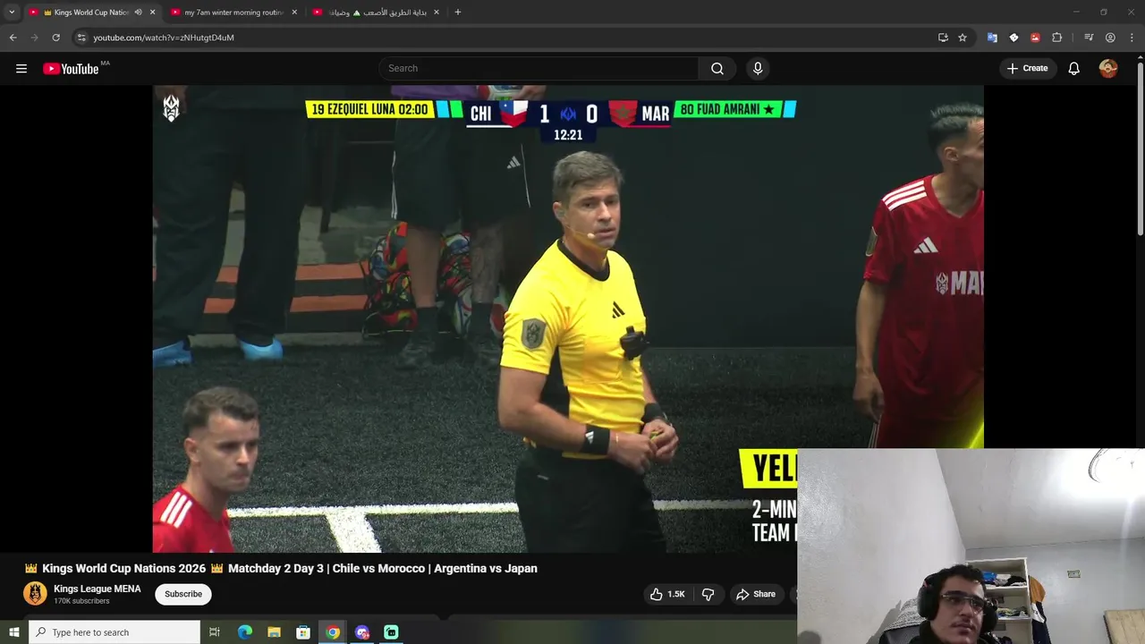The image size is (1145, 644).
Task: Click the video title text
Action: (281, 569)
